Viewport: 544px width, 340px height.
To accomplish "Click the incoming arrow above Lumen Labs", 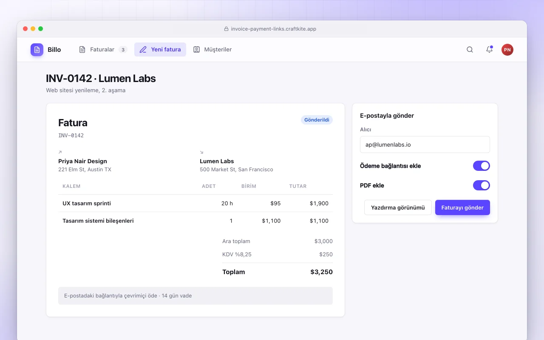I will (x=201, y=152).
